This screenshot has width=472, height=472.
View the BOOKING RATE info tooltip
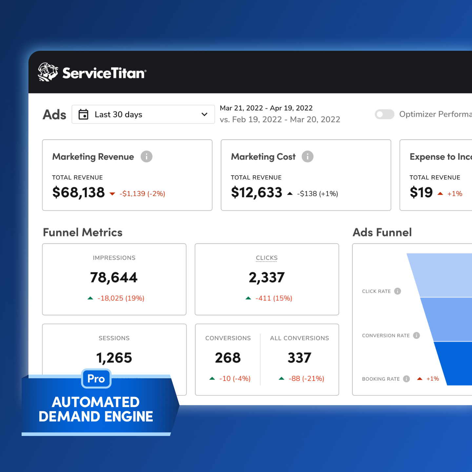406,379
